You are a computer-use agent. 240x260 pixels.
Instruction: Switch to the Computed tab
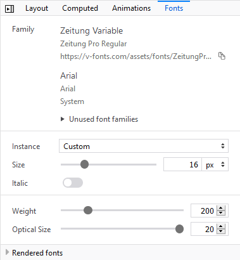pos(80,8)
